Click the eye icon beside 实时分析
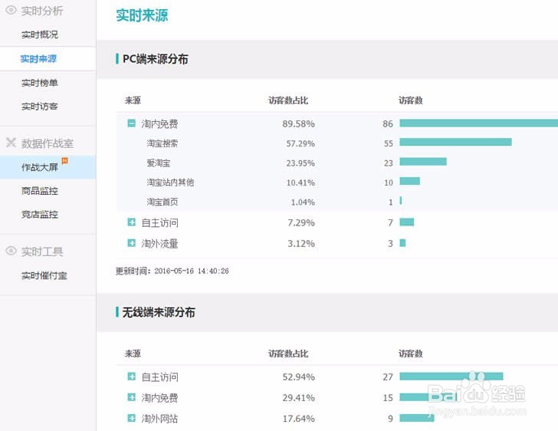Image resolution: width=558 pixels, height=431 pixels. click(x=11, y=10)
